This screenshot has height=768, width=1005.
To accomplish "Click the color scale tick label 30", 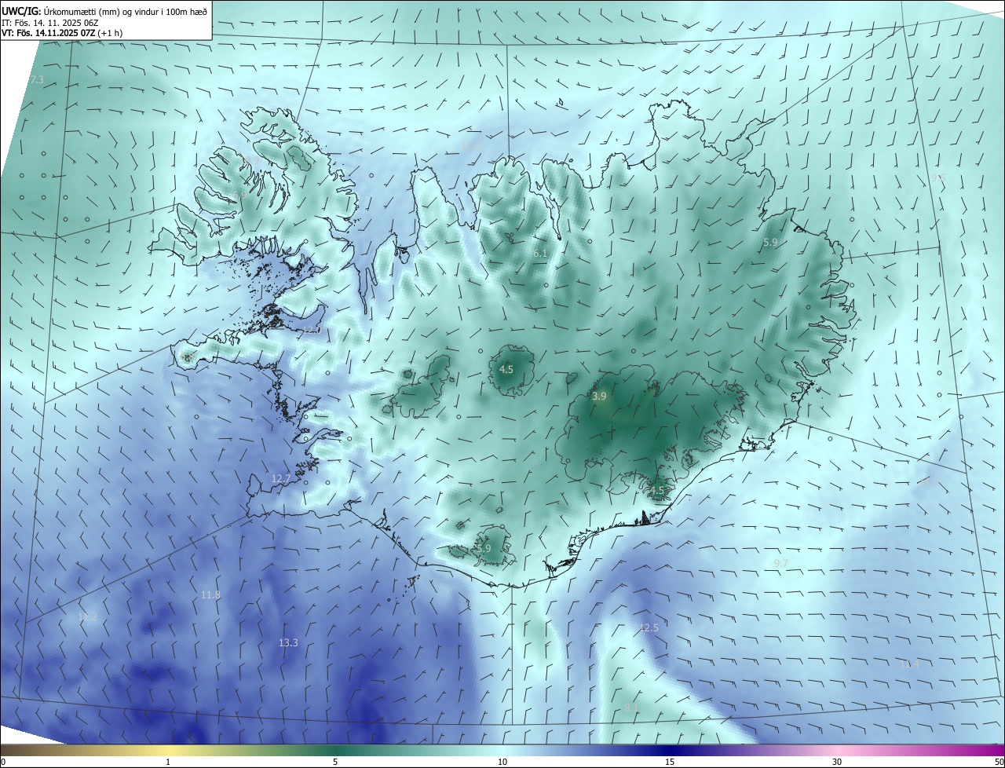I will pos(837,762).
